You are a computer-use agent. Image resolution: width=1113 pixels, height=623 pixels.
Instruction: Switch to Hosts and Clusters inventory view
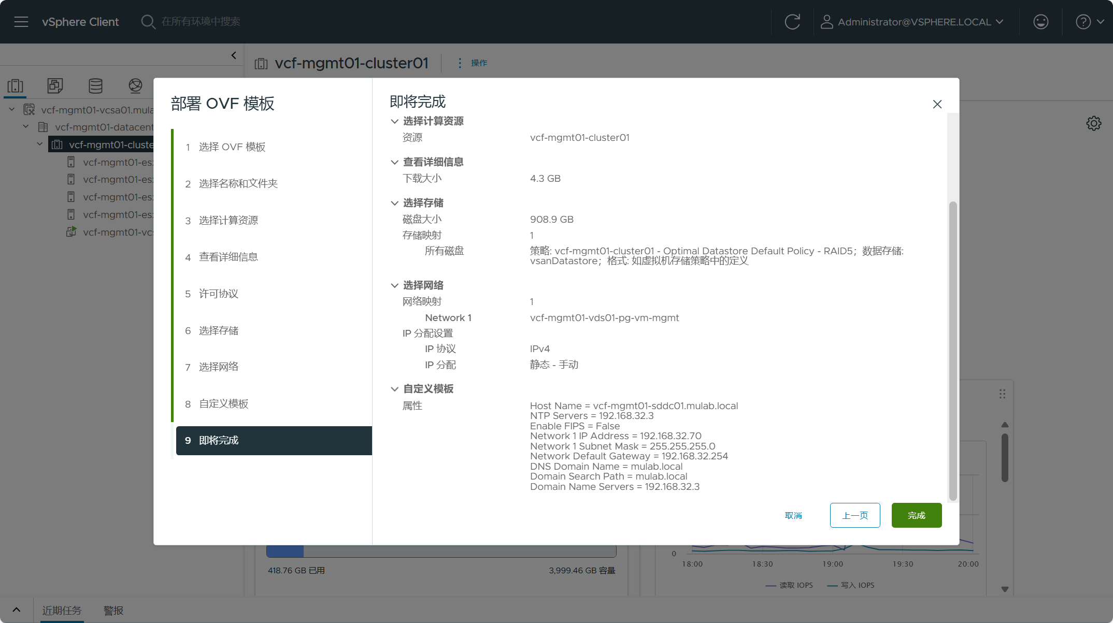point(16,85)
